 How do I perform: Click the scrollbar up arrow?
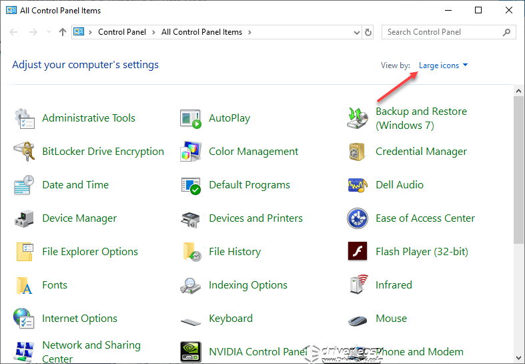[x=518, y=91]
